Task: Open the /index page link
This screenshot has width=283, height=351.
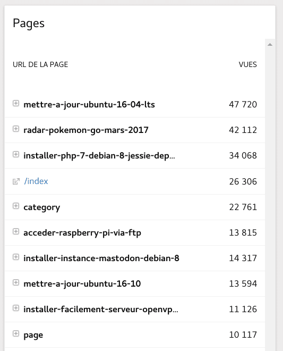Action: (x=36, y=181)
